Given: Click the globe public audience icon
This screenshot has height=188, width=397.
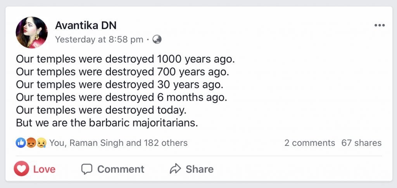Looking at the screenshot, I should pos(157,39).
